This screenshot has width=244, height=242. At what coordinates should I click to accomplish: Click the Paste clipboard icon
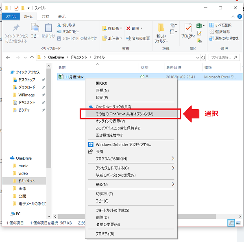(48, 28)
